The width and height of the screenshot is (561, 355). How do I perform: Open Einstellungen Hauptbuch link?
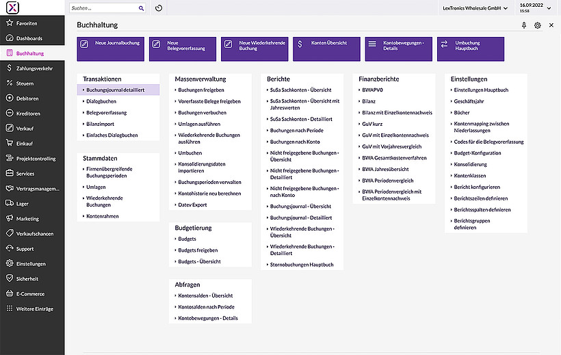tap(481, 90)
